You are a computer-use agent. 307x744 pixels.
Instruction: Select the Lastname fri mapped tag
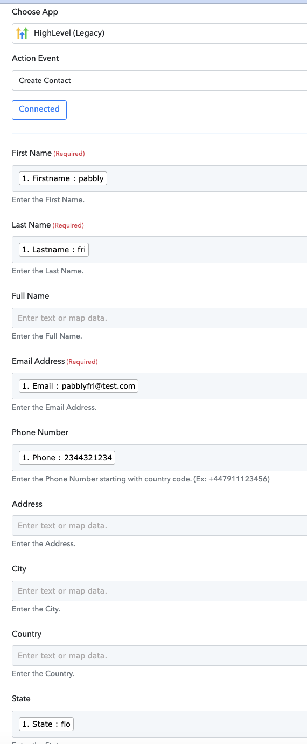click(x=54, y=250)
